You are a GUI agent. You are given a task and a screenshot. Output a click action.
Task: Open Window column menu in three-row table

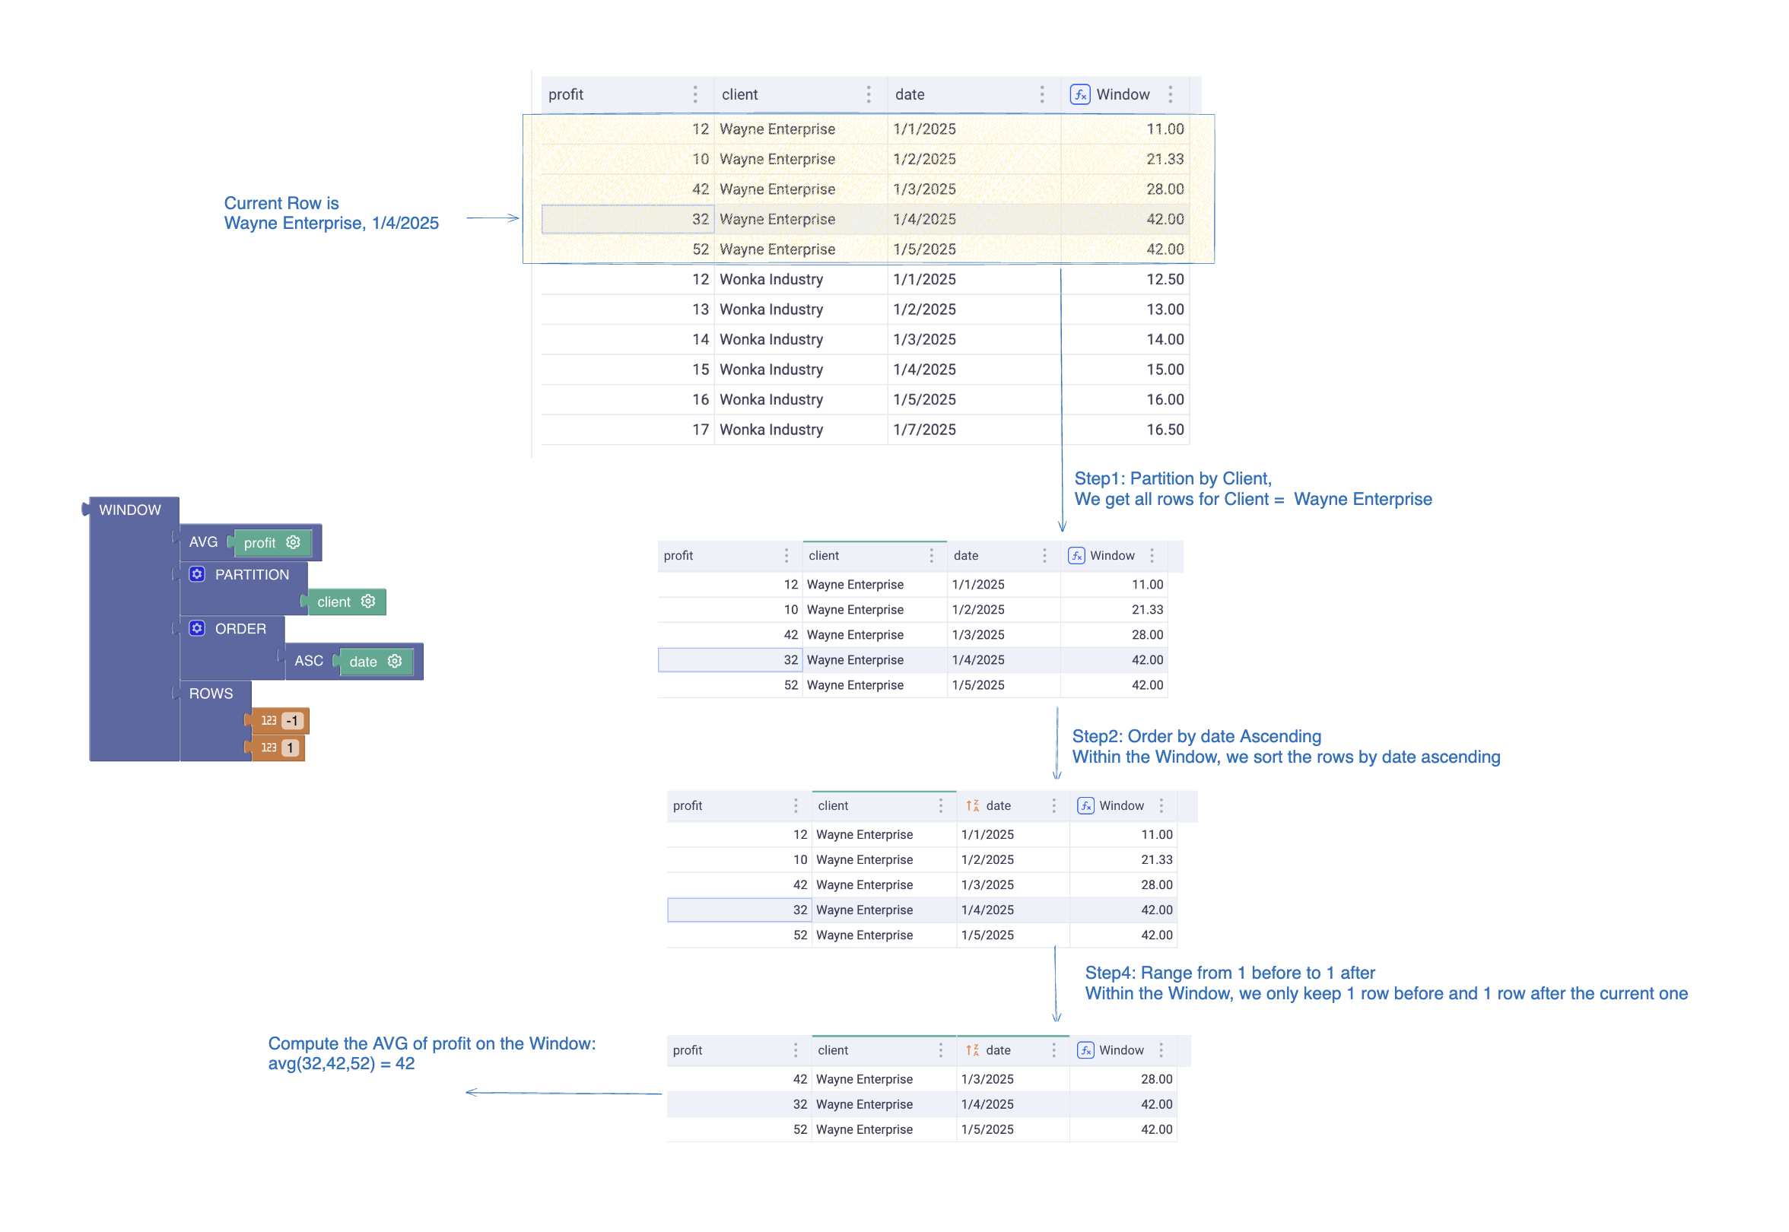(1161, 1049)
